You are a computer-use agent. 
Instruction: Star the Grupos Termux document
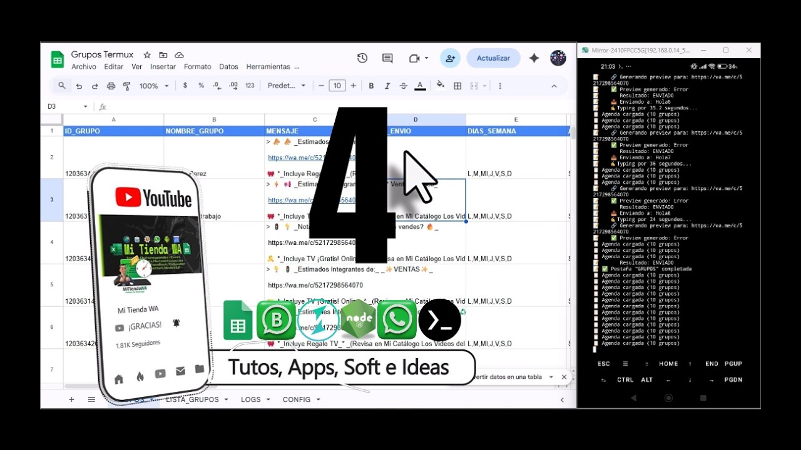147,55
